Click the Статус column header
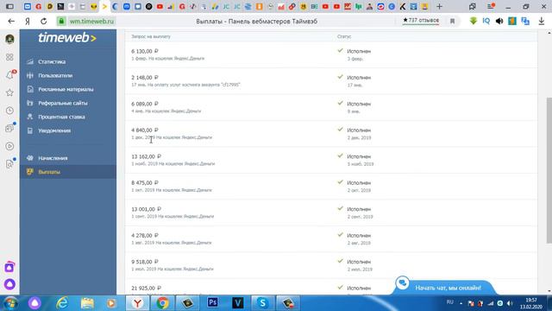This screenshot has height=311, width=552. point(344,36)
